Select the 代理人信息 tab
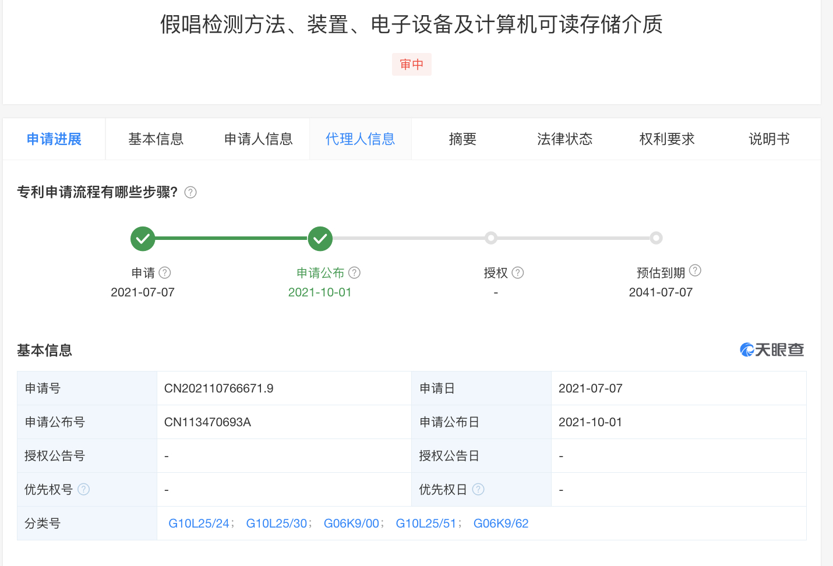The image size is (833, 566). [x=360, y=139]
